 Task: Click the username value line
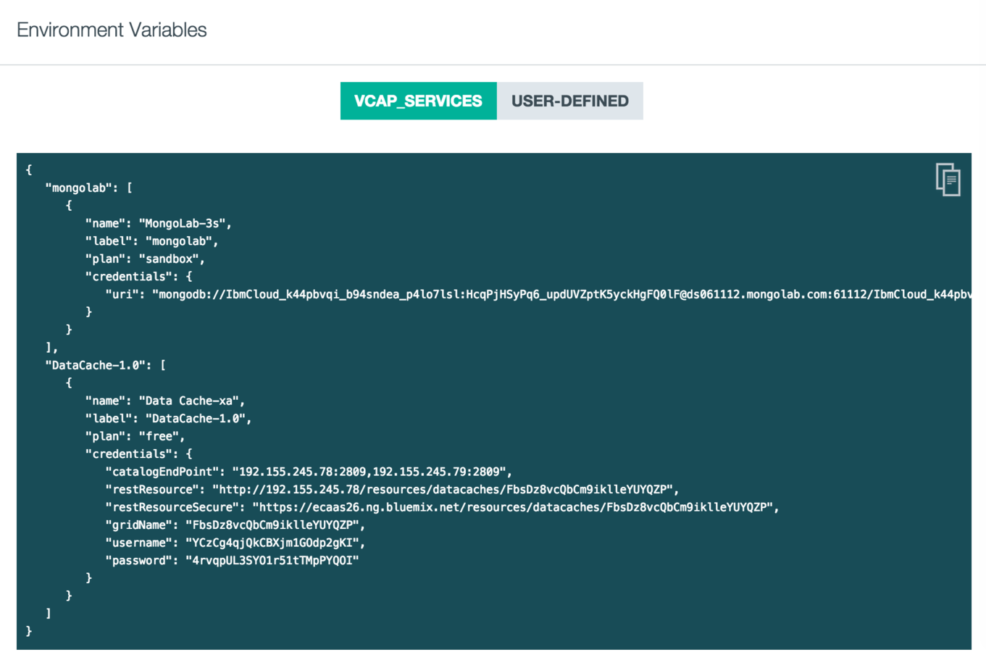235,543
